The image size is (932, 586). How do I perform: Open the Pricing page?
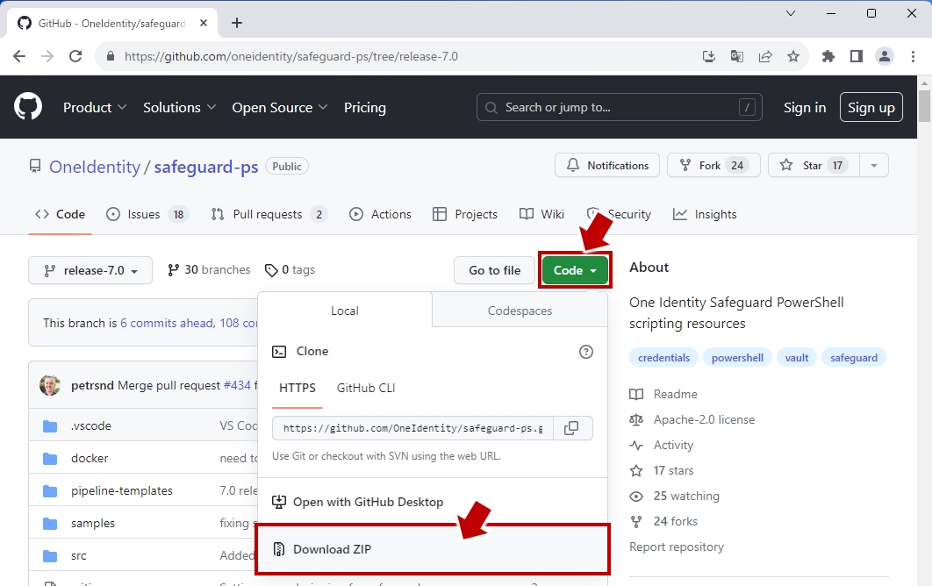tap(365, 108)
